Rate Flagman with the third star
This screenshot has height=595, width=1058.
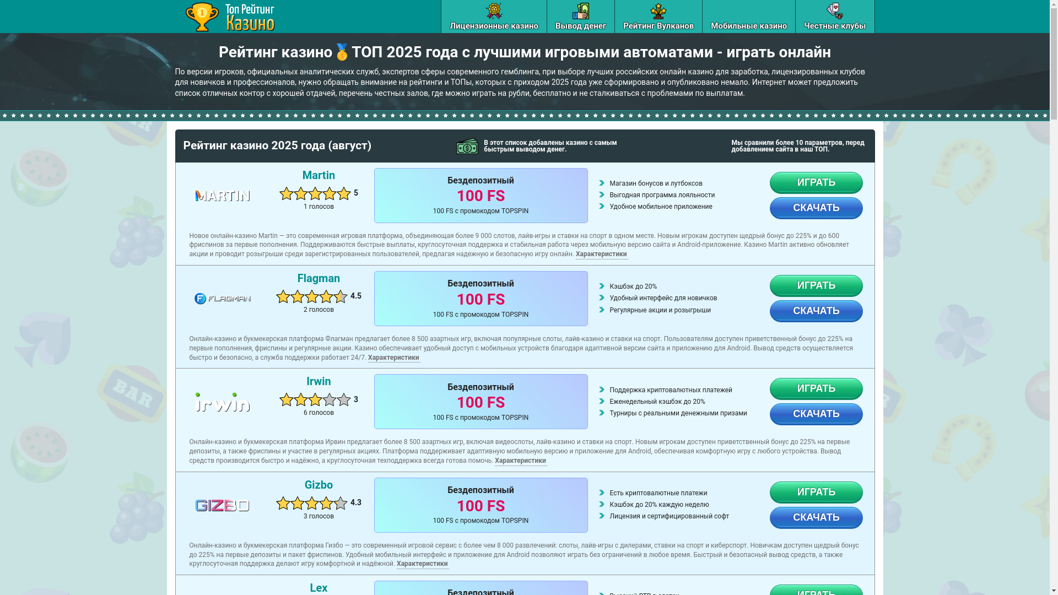point(312,296)
